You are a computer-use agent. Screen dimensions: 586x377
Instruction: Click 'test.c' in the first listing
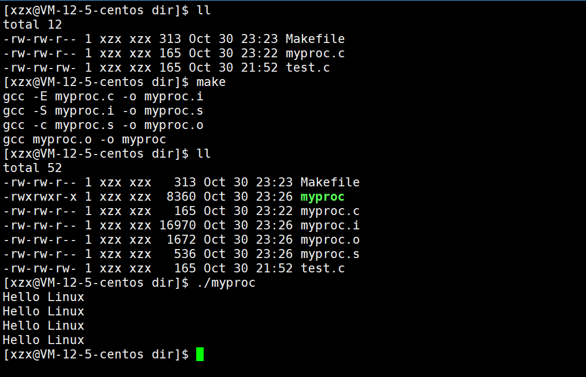308,67
